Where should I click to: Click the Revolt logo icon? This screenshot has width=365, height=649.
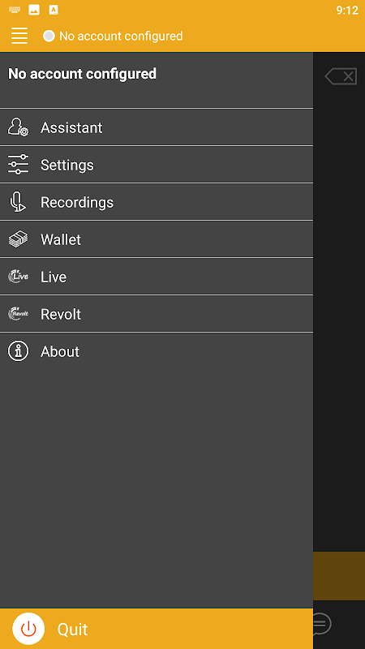click(x=18, y=314)
